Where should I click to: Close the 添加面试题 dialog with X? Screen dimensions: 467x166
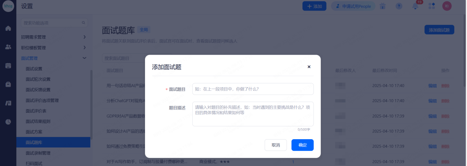(309, 67)
